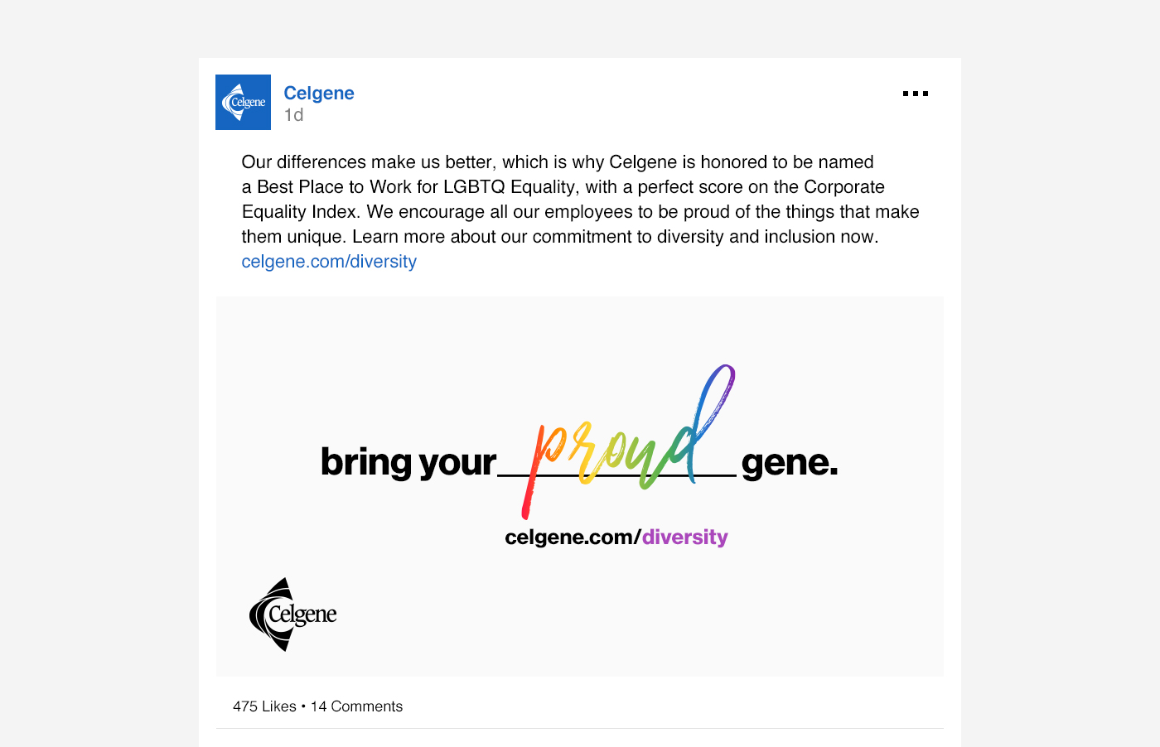
Task: Click the 1d post timestamp
Action: point(293,115)
